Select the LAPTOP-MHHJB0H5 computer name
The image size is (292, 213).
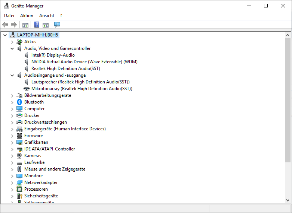pyautogui.click(x=38, y=35)
